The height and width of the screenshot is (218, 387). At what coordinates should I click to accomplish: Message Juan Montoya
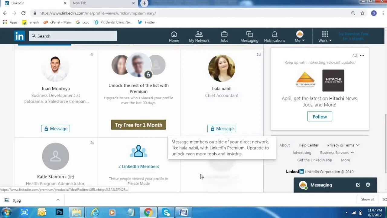click(56, 128)
